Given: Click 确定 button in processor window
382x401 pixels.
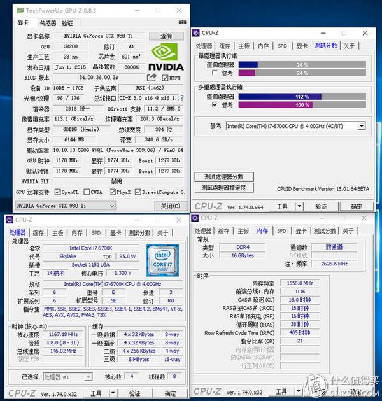Looking at the screenshot, I should [x=170, y=393].
